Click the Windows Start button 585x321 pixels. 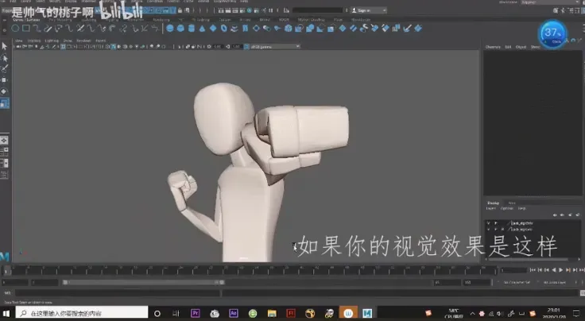pyautogui.click(x=7, y=313)
